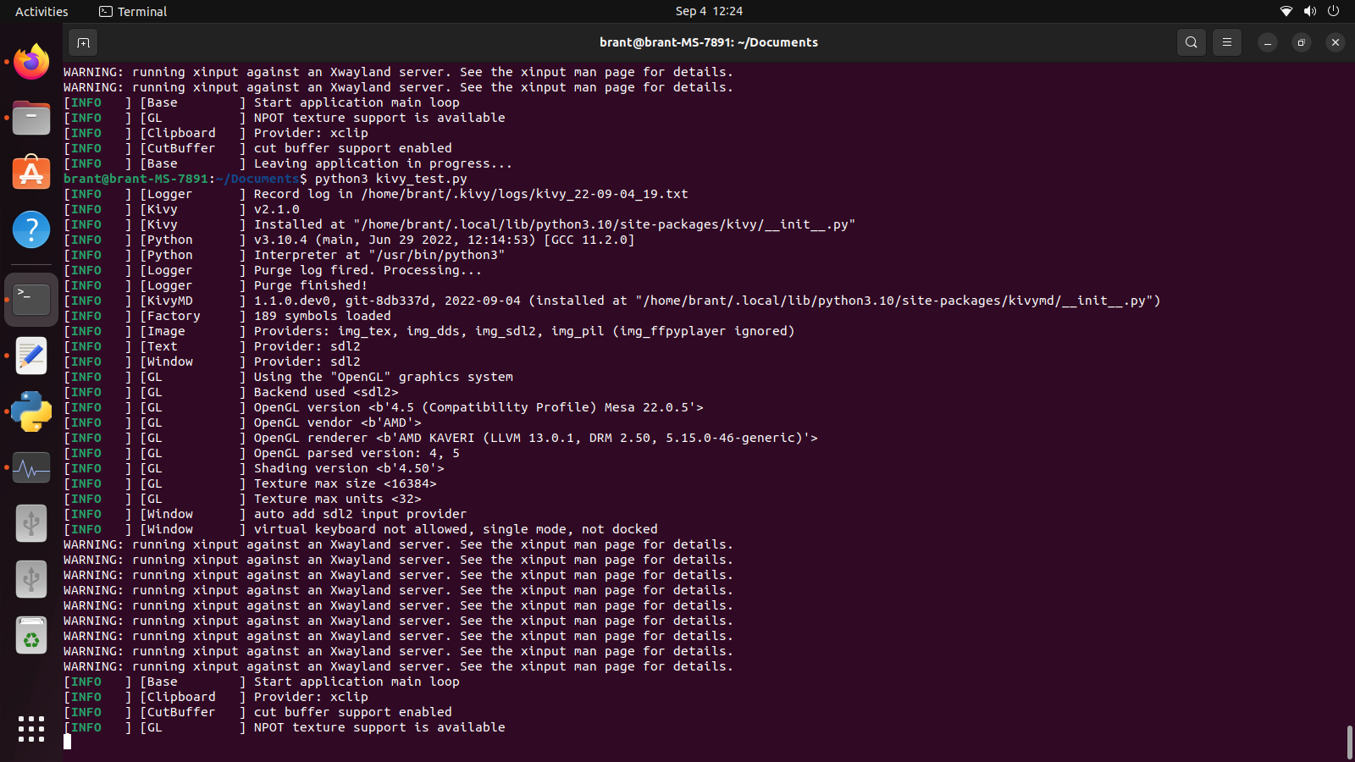Click the terminal scrollbar
1355x762 pixels.
coord(1350,737)
